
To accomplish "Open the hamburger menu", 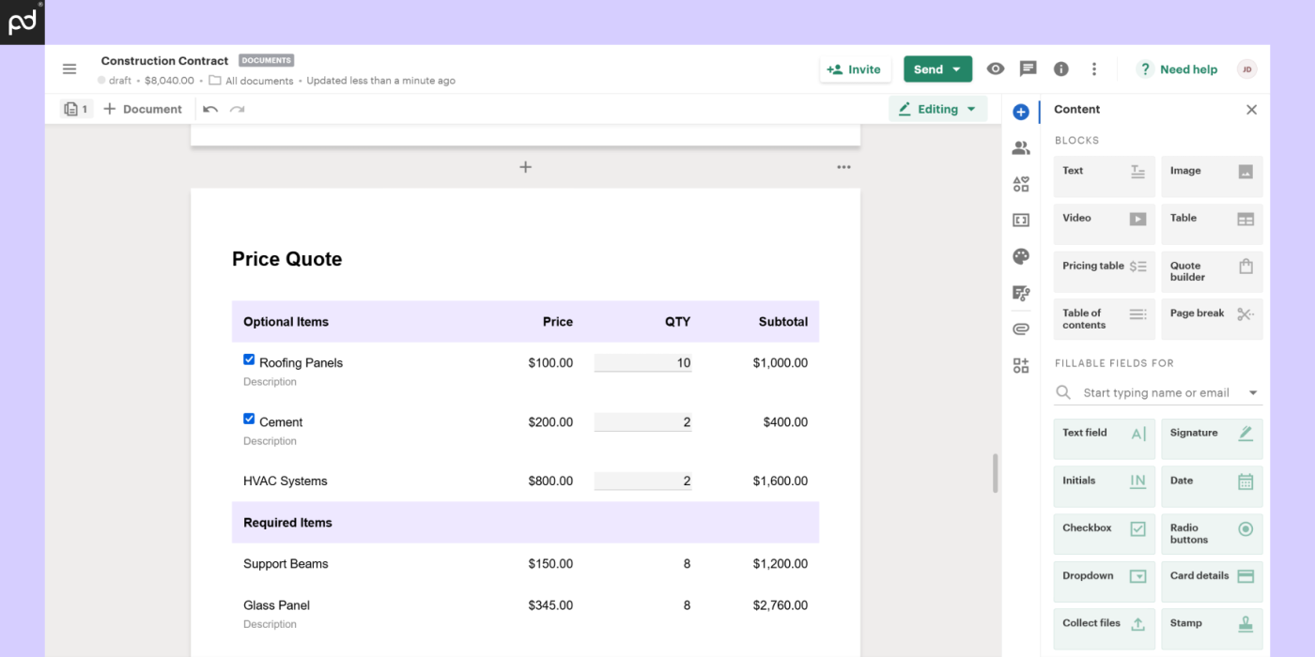I will [70, 69].
